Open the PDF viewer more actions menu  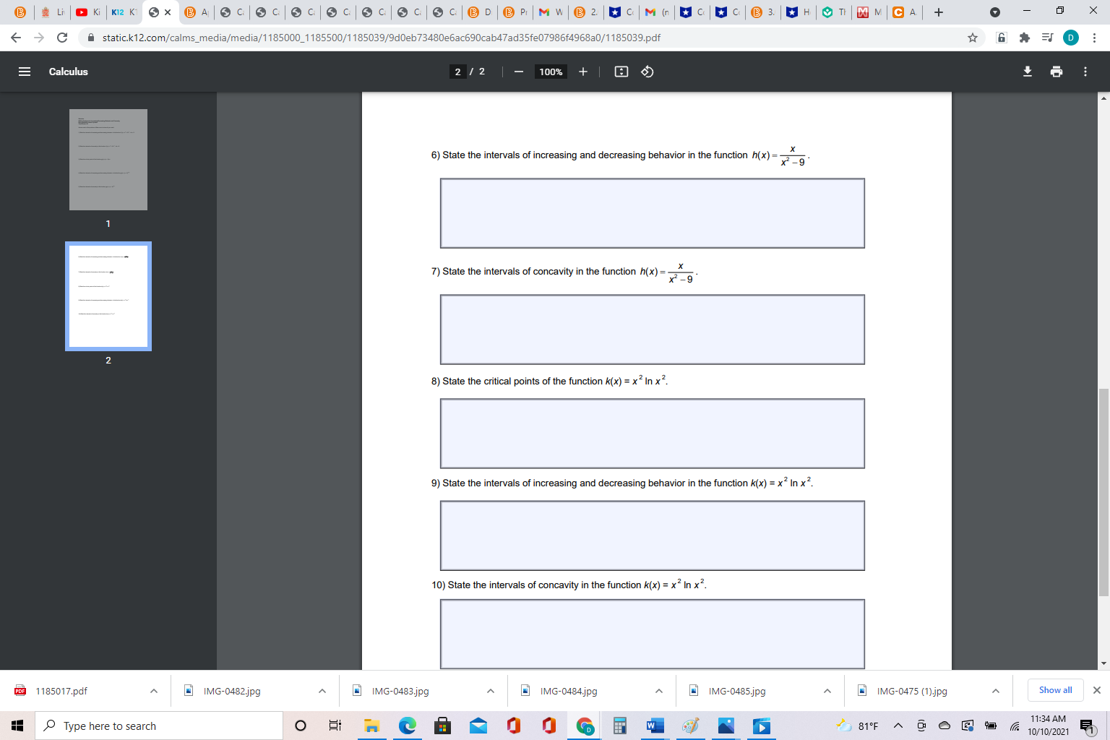tap(1085, 72)
